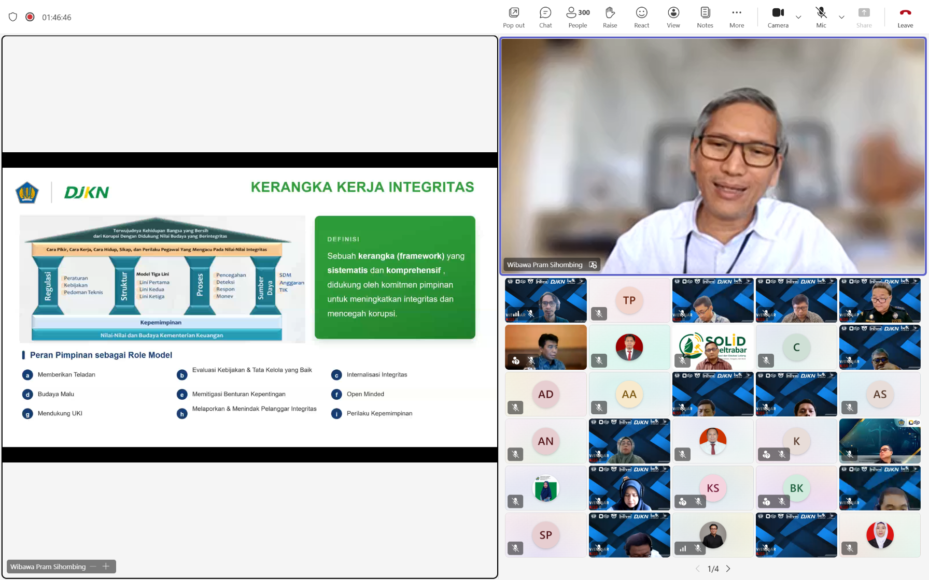Show the People list
Screen dimensions: 929x580
click(x=578, y=18)
